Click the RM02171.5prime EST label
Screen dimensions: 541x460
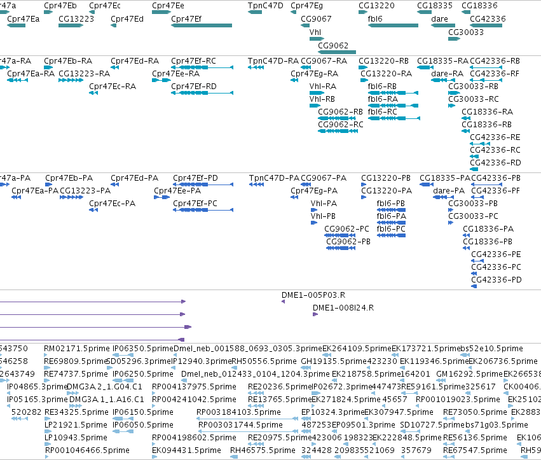(x=76, y=349)
